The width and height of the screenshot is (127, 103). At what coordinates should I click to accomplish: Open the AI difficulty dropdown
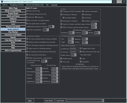point(74,49)
